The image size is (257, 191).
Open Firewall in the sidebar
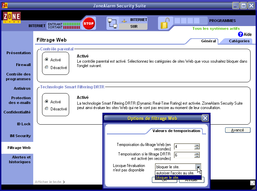pos(23,65)
